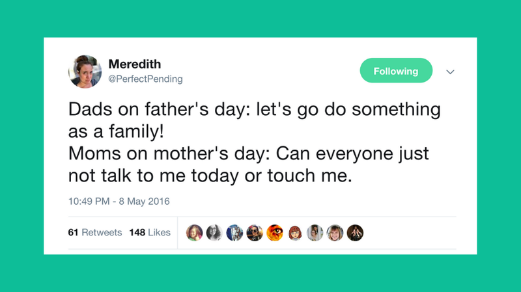Click the last dark-background liker avatar

(355, 233)
